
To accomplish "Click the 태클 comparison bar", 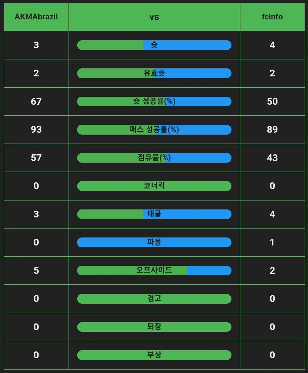I will [x=154, y=214].
